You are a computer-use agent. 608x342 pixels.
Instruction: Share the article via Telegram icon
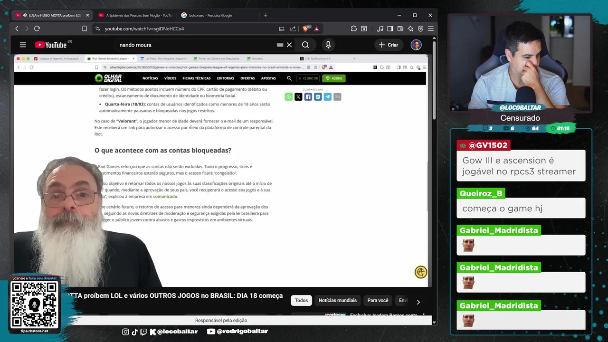[x=327, y=97]
